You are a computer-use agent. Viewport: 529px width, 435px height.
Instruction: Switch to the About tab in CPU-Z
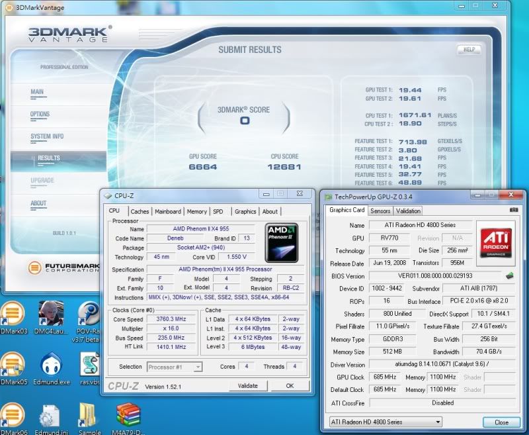coord(270,211)
